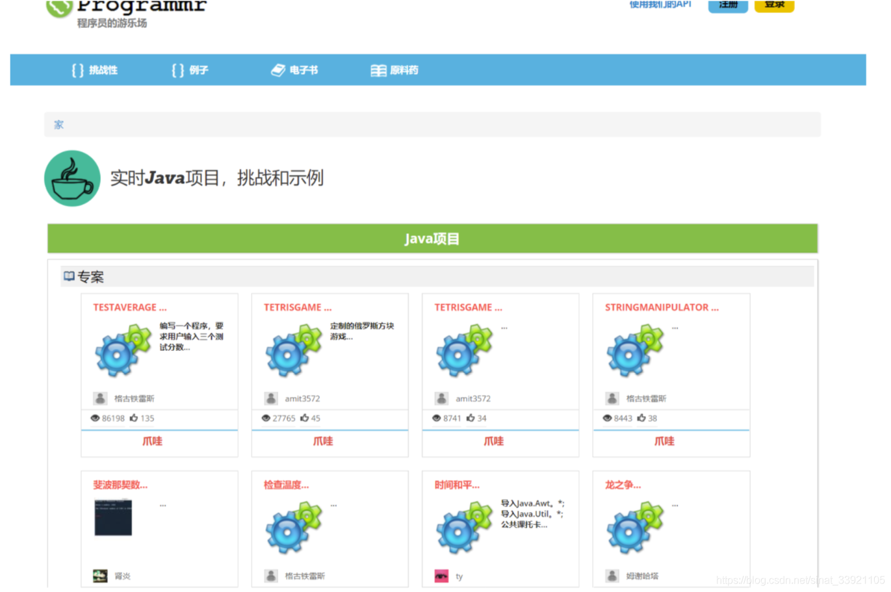Open the 斐波那契数 project title
Image resolution: width=891 pixels, height=592 pixels.
point(120,485)
